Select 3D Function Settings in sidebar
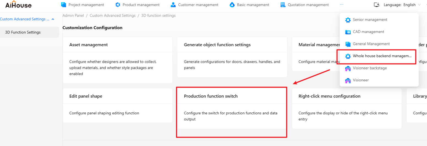427x146 pixels. point(23,32)
